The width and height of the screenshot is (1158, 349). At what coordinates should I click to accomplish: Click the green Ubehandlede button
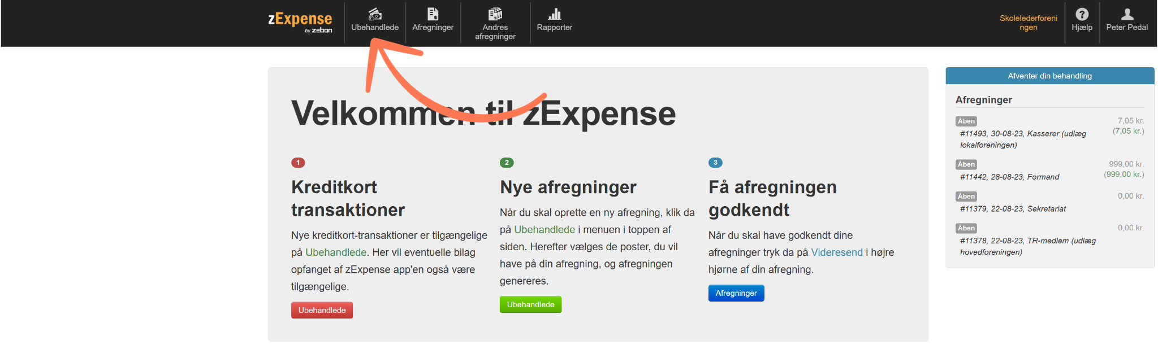click(530, 304)
